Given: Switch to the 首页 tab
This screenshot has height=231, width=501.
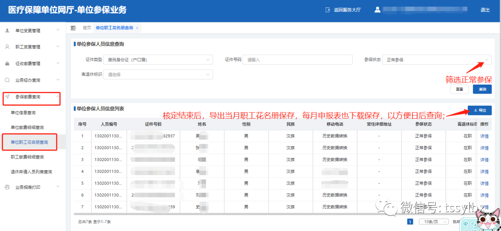Looking at the screenshot, I should [x=87, y=28].
